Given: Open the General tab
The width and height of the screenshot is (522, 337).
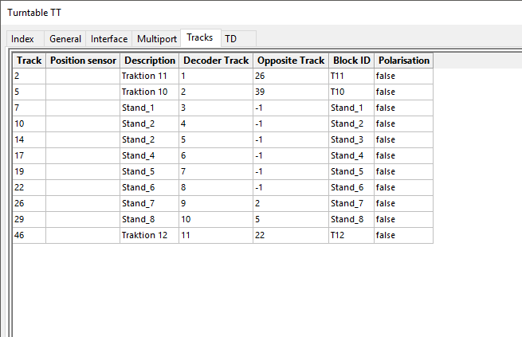Looking at the screenshot, I should 65,38.
